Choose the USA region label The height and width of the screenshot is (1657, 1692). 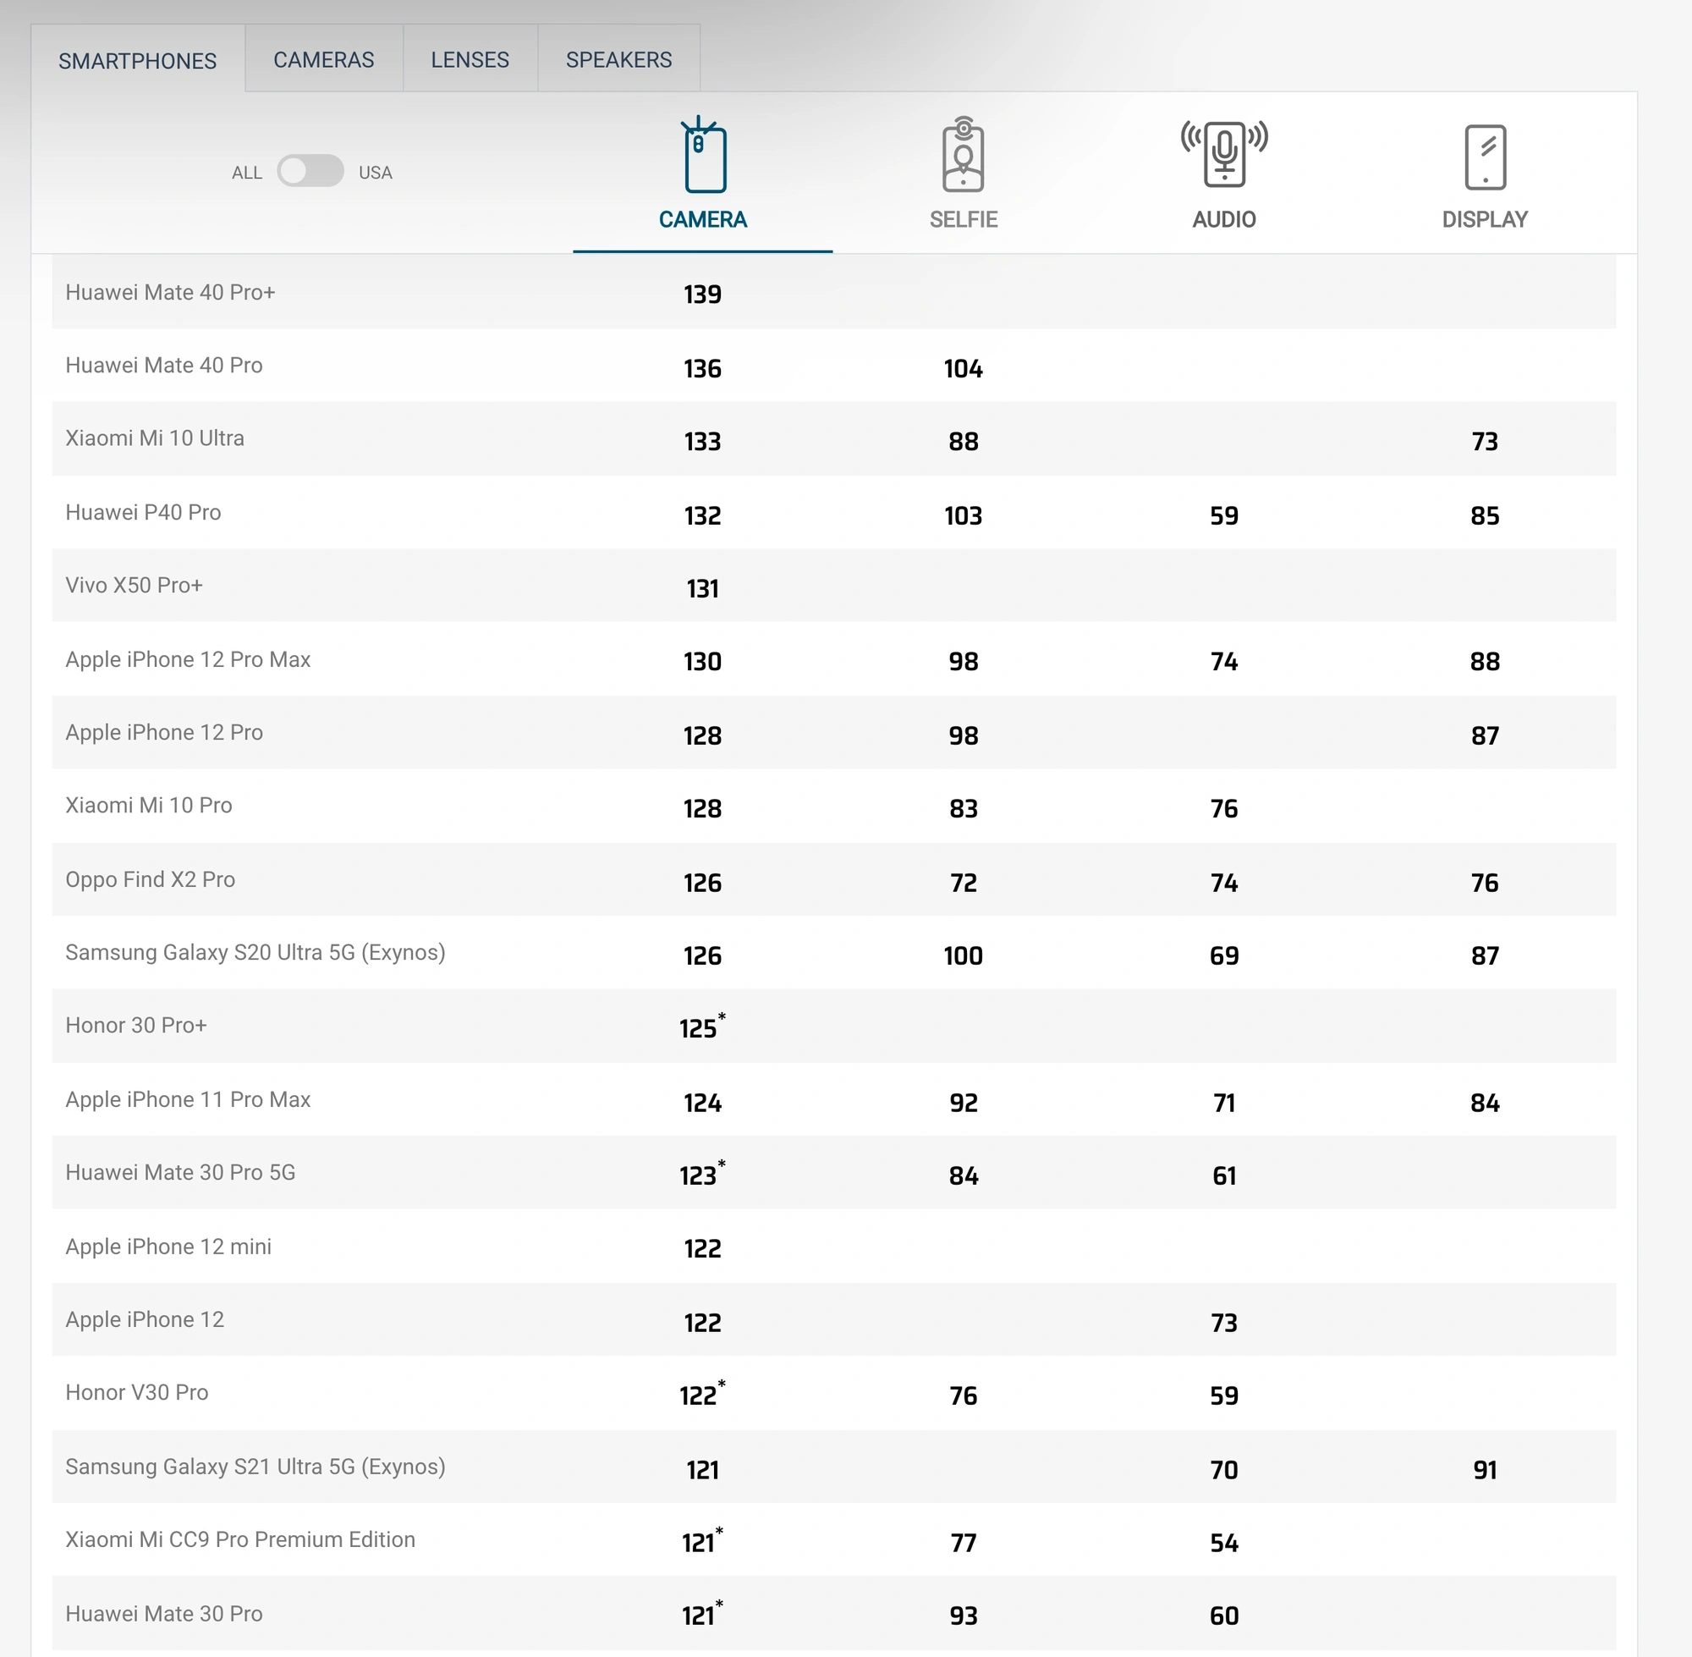pos(375,173)
